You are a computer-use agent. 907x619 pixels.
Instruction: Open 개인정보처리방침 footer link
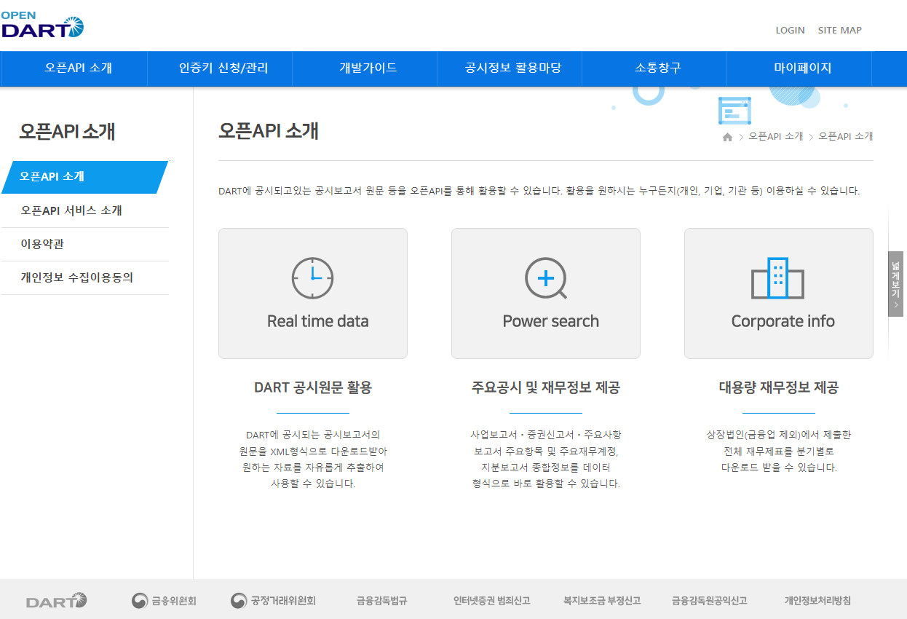coord(817,601)
